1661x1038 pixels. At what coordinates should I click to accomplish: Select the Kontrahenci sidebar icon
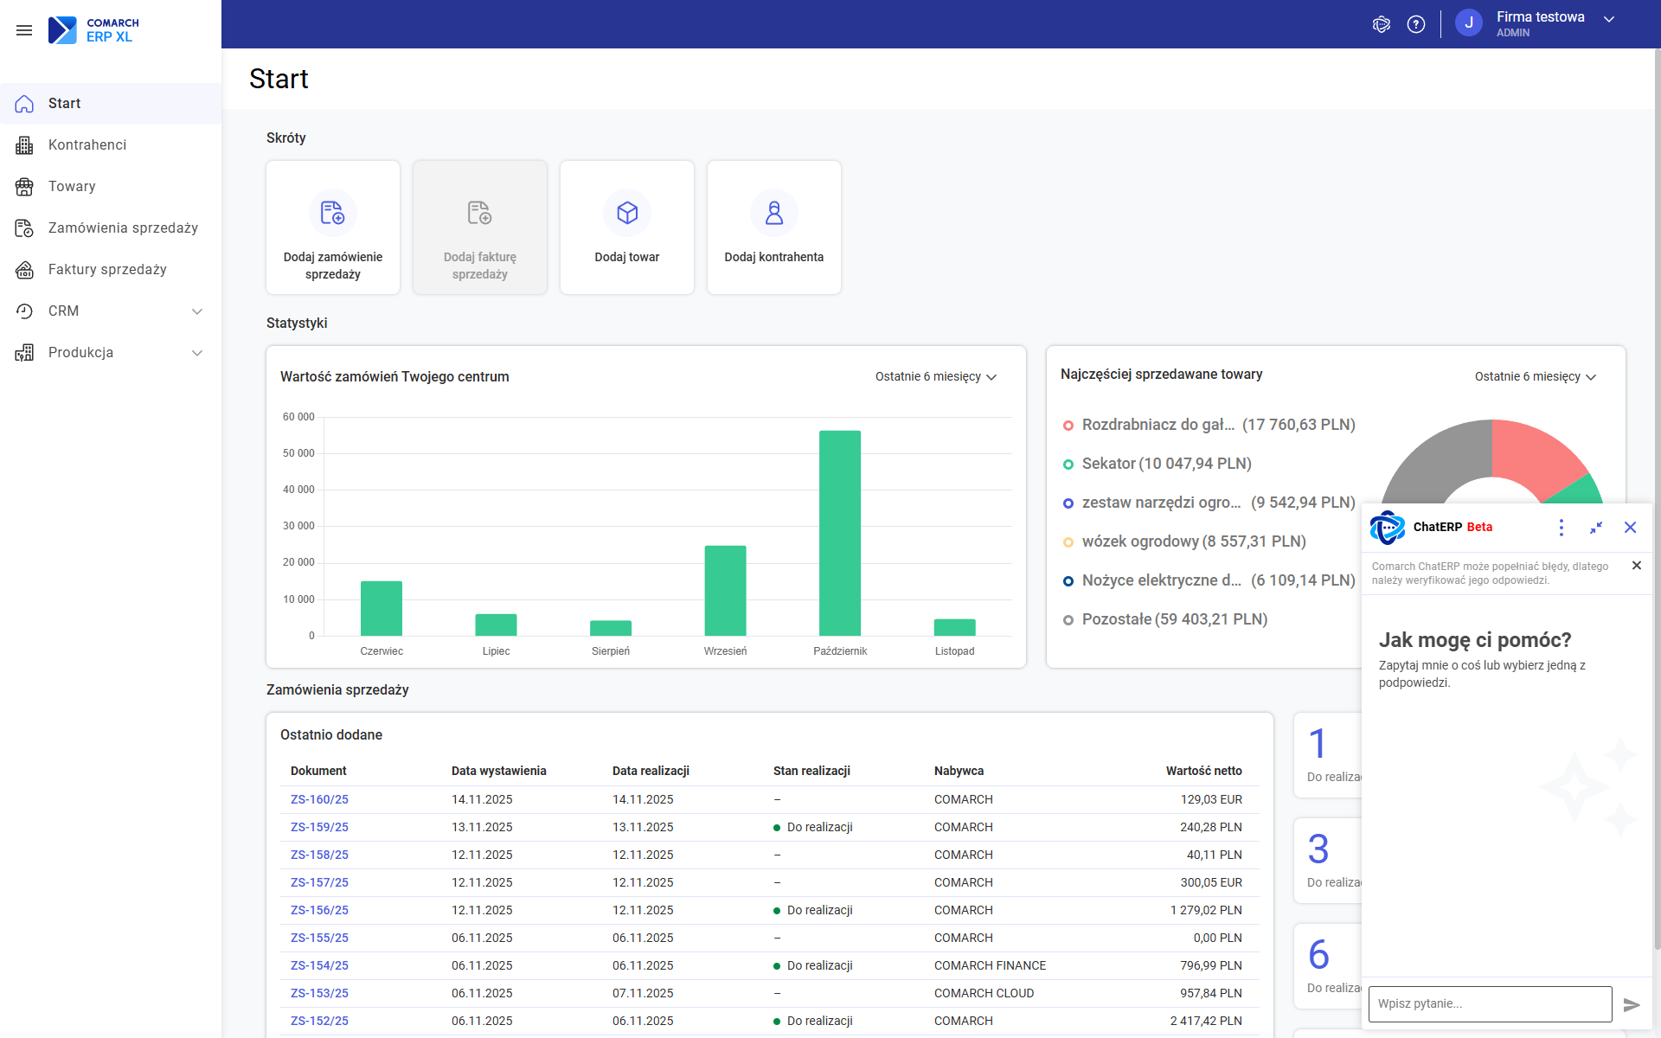24,144
